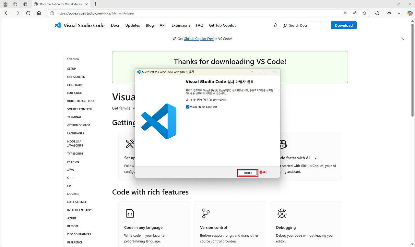Click the Copilot icon in the browser toolbar
The image size is (415, 247).
[x=409, y=13]
